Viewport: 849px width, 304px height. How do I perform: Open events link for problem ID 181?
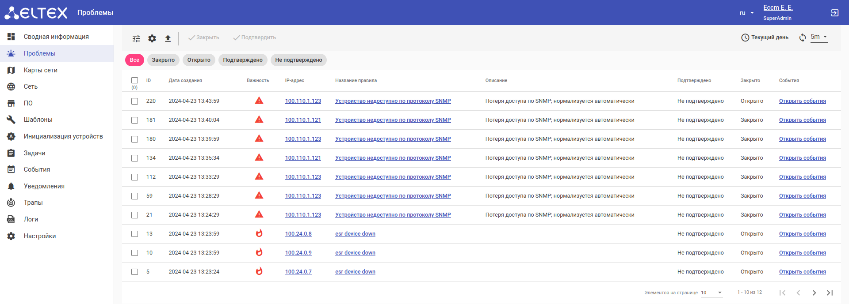click(802, 120)
